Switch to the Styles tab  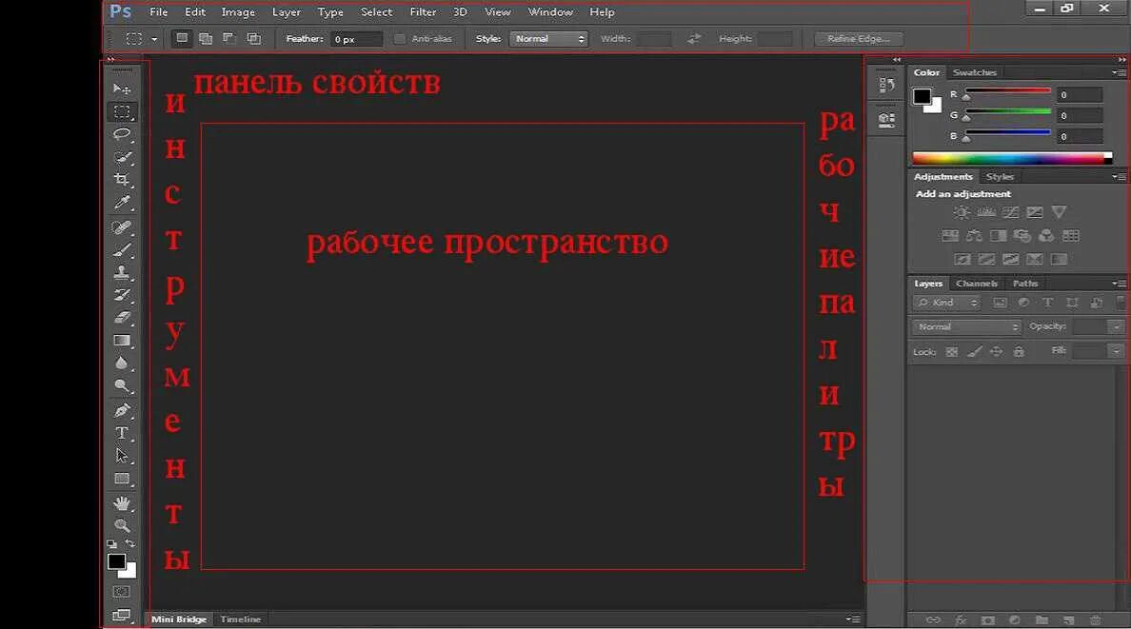(1000, 177)
